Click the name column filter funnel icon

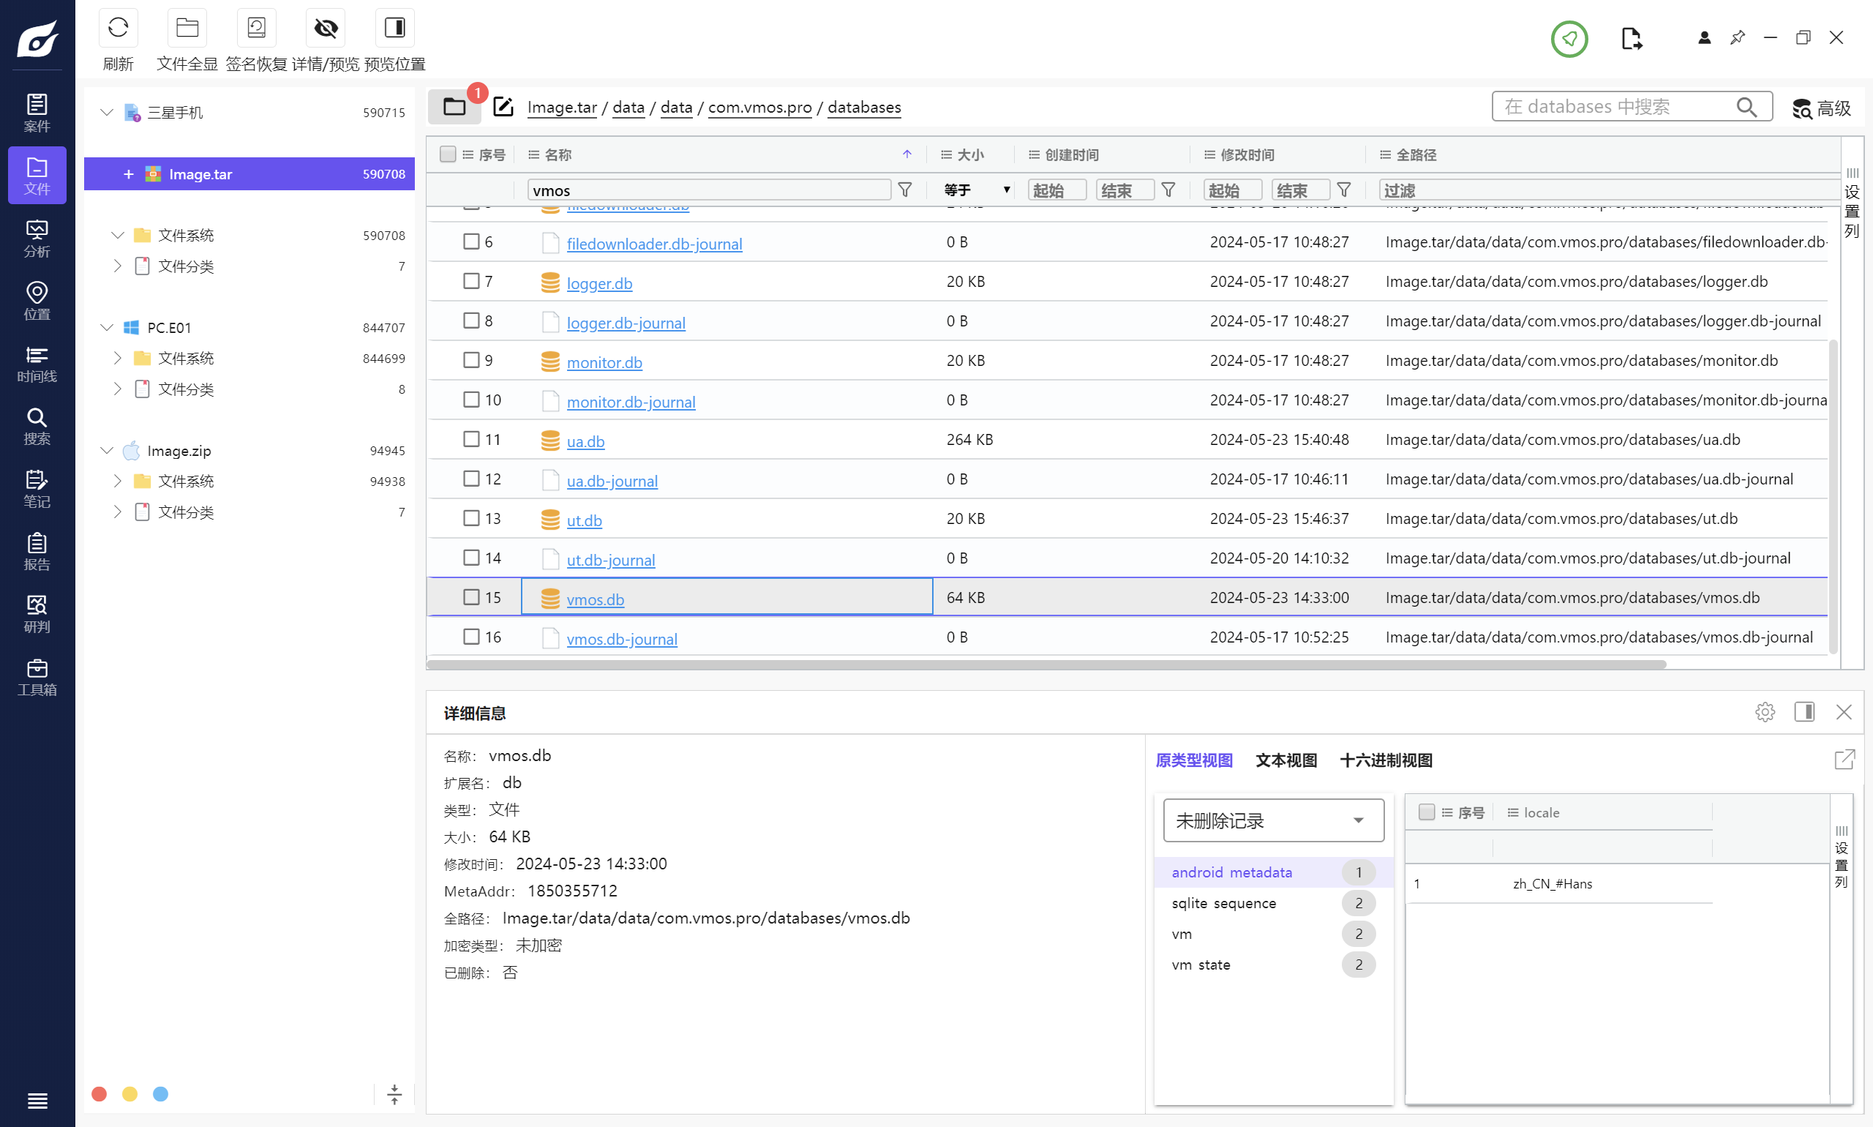[x=905, y=190]
